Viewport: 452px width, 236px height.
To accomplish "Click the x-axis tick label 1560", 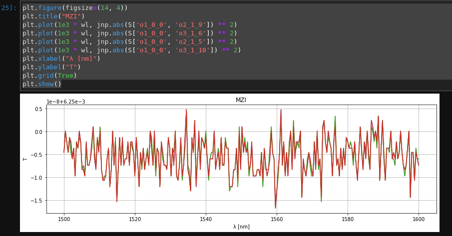I will tap(277, 220).
